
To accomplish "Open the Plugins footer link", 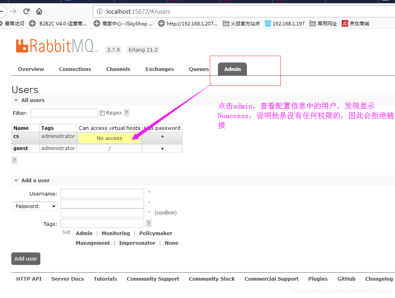I will click(318, 279).
